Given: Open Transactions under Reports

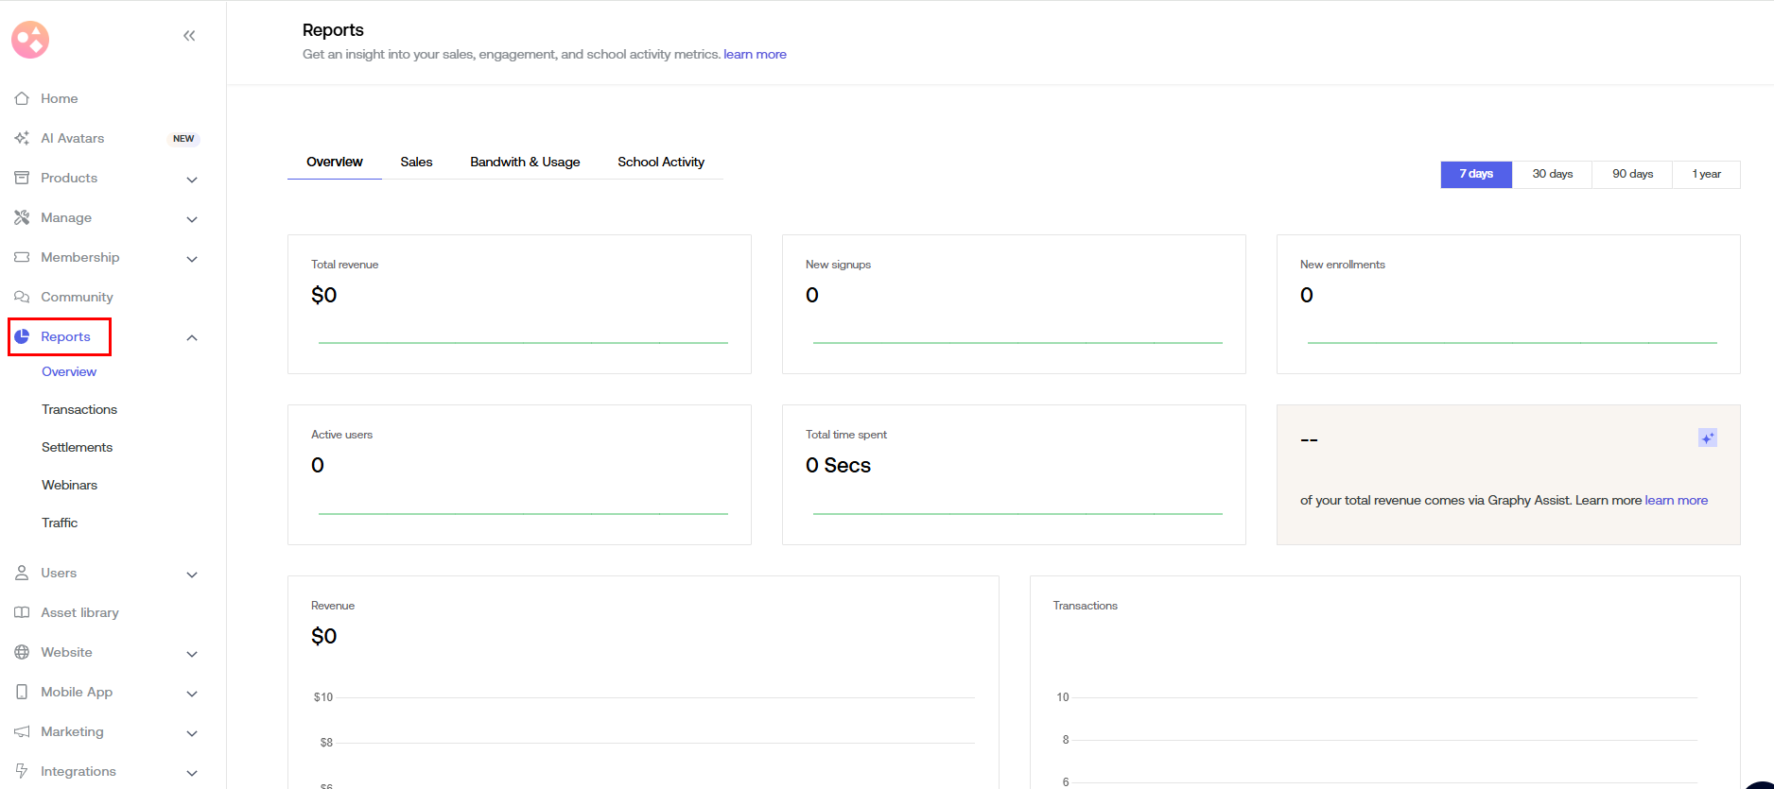Looking at the screenshot, I should [x=79, y=409].
